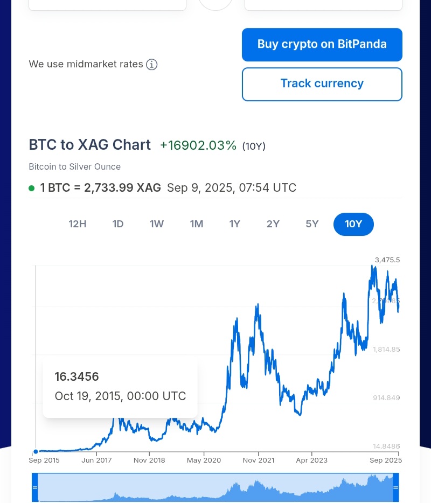Select the 1D time range
The width and height of the screenshot is (431, 503).
[118, 224]
